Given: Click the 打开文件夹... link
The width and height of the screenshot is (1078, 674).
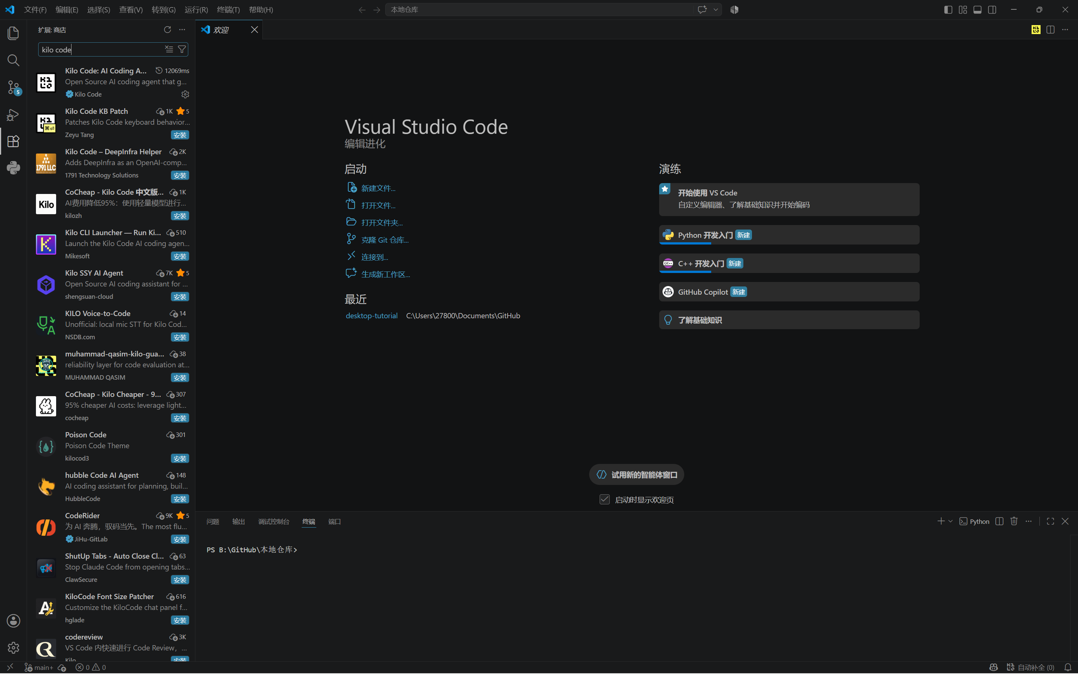Looking at the screenshot, I should (382, 222).
